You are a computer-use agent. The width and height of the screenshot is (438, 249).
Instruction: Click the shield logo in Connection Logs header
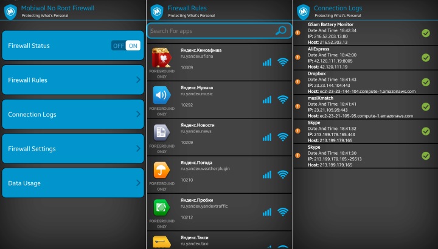(304, 12)
